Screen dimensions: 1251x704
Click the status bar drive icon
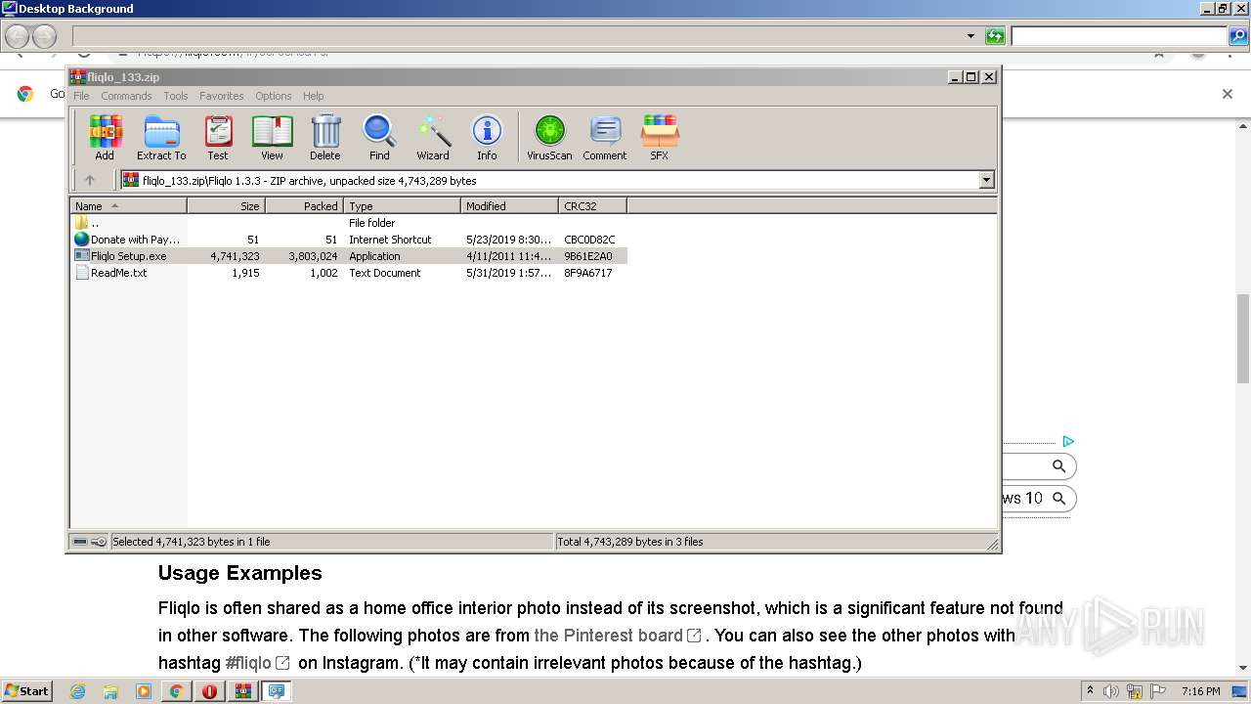[x=80, y=542]
